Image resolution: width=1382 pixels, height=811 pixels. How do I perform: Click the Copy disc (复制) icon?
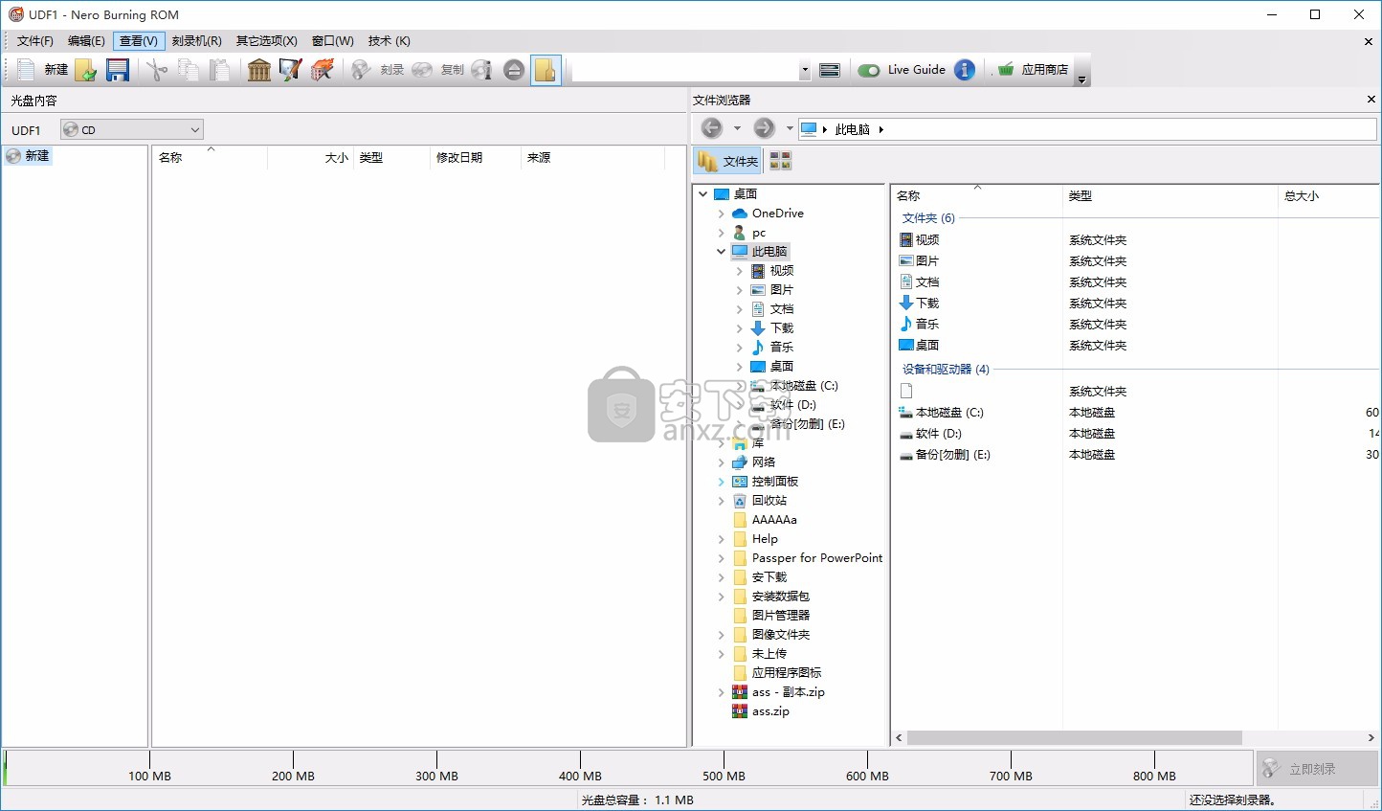(x=422, y=70)
